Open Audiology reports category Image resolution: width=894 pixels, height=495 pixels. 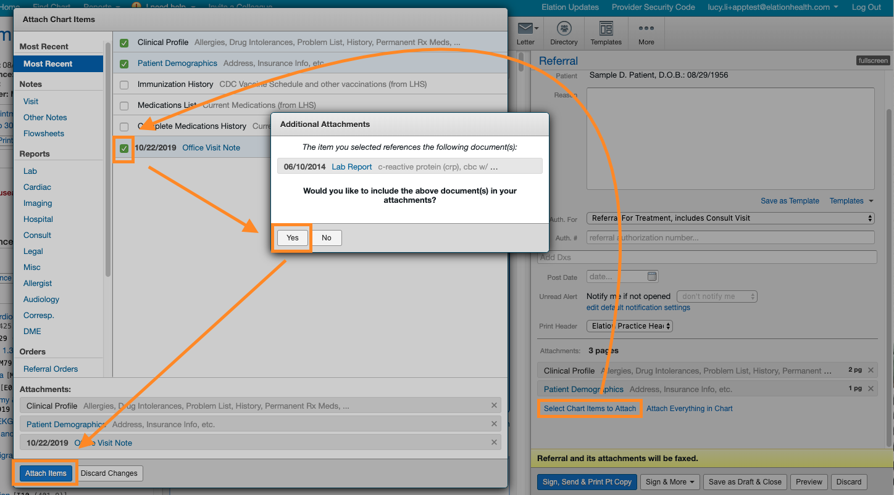(x=41, y=299)
